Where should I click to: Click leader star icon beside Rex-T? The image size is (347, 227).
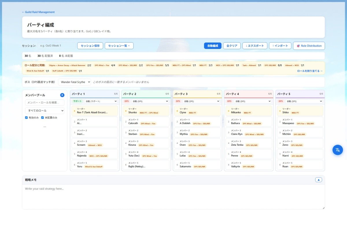click(x=74, y=111)
